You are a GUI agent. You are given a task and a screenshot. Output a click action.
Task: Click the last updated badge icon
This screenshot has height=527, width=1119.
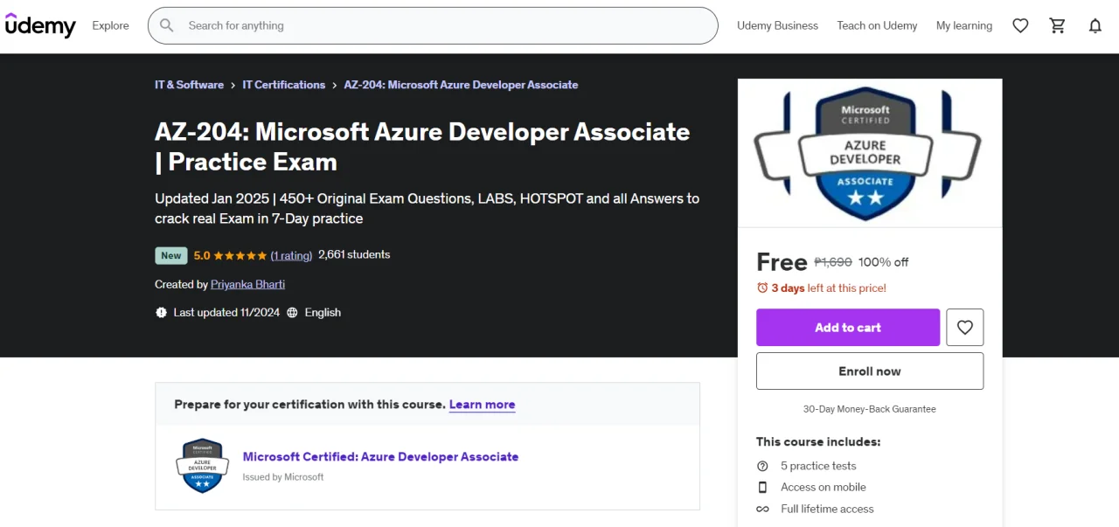pos(161,312)
